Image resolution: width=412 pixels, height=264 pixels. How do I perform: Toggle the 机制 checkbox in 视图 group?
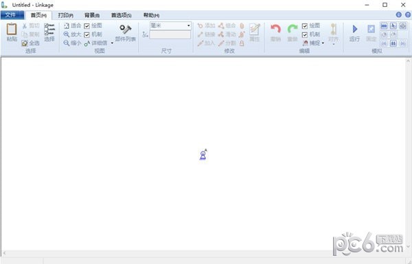coord(87,35)
